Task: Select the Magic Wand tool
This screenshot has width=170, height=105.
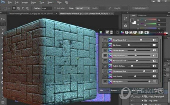Action: point(2,33)
